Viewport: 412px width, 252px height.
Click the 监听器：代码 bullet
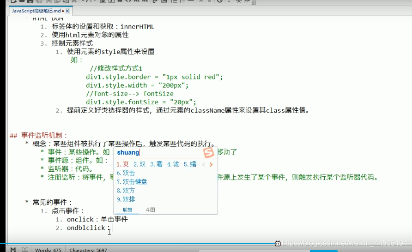point(70,169)
